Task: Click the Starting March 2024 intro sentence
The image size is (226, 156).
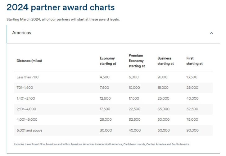Action: coord(63,20)
